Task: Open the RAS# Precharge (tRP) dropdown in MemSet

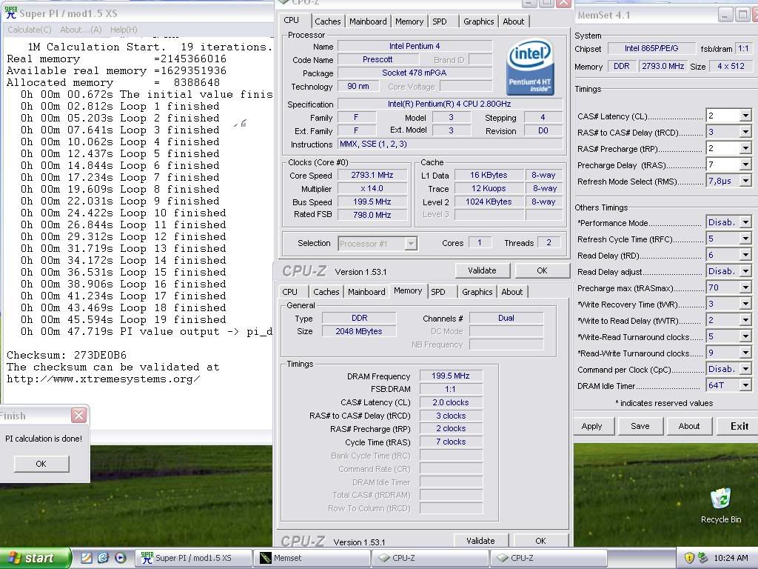Action: [745, 148]
